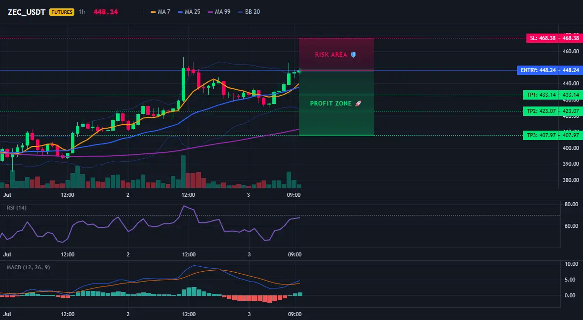Click date 2 on the main chart time axis

pyautogui.click(x=128, y=195)
